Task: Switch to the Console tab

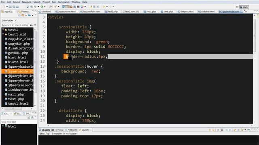Action: (45, 130)
